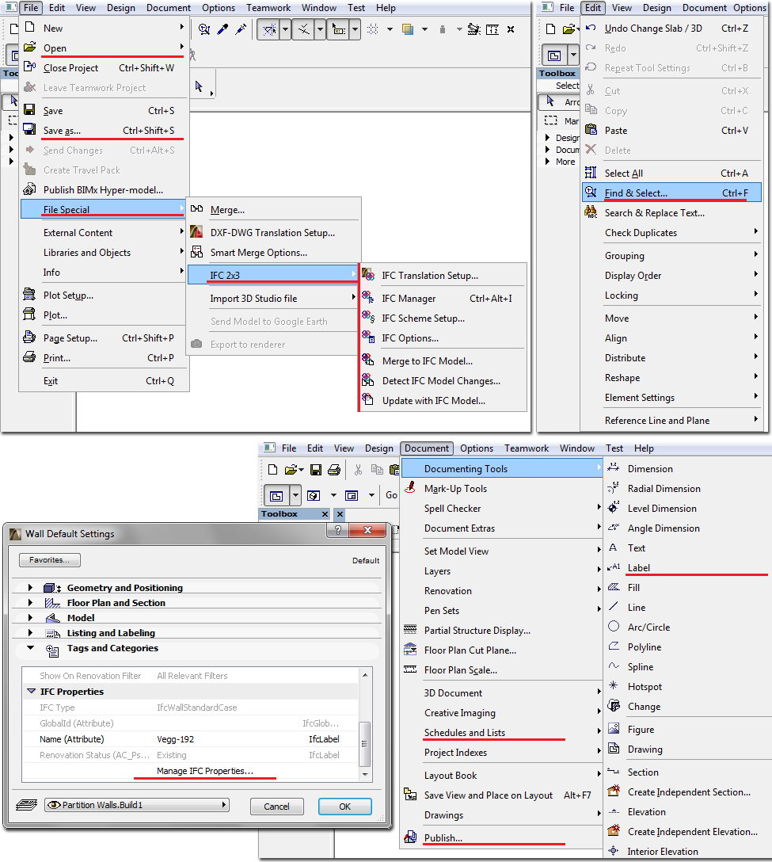
Task: Click the Favorites button in Wall Default Settings
Action: [x=49, y=560]
